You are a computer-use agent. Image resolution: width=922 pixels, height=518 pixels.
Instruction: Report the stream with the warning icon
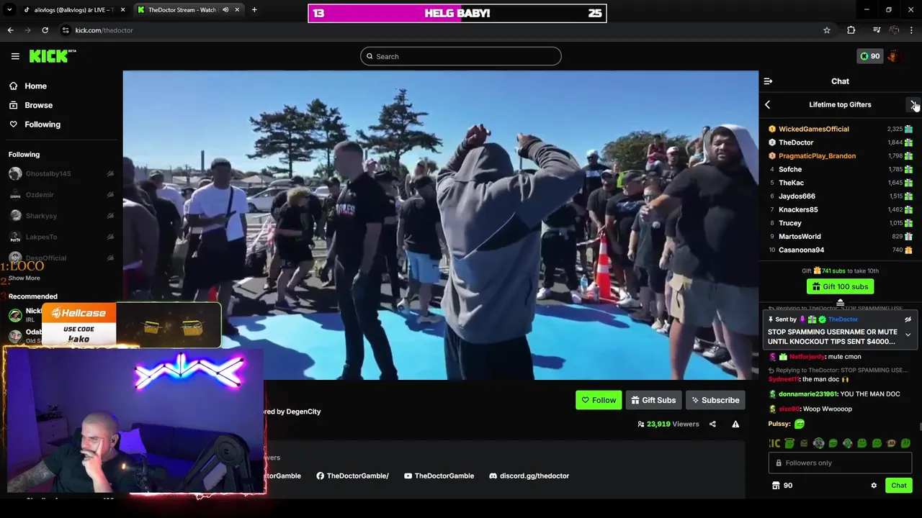(735, 424)
